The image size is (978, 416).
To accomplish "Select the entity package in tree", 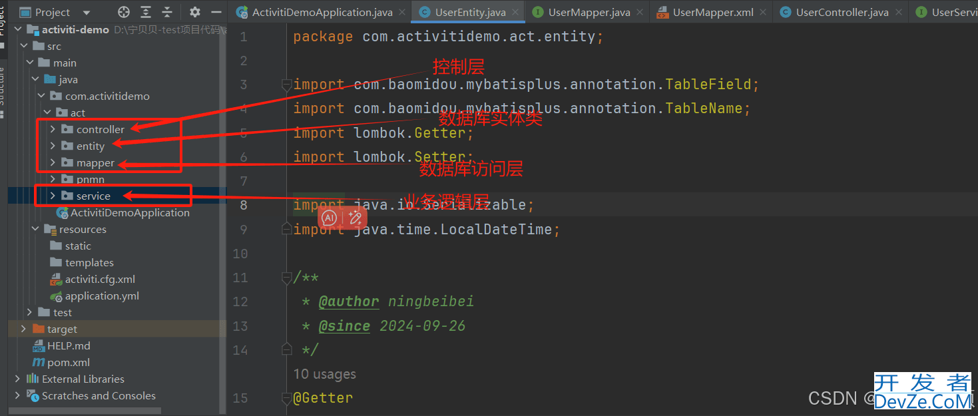I will (x=91, y=146).
